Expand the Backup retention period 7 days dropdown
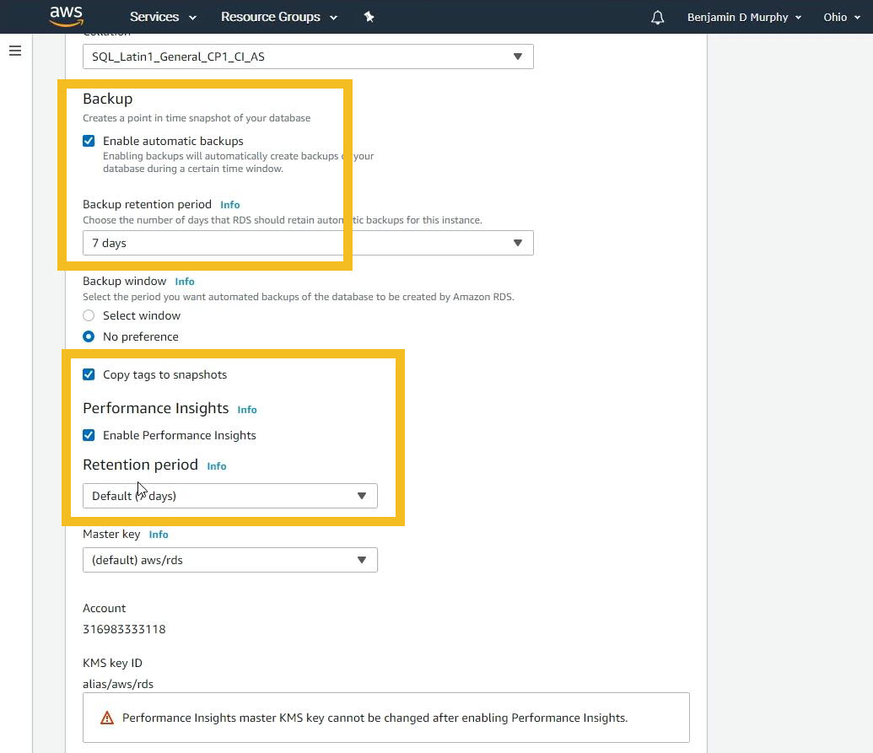Screen dimensions: 873x753 pyautogui.click(x=308, y=243)
